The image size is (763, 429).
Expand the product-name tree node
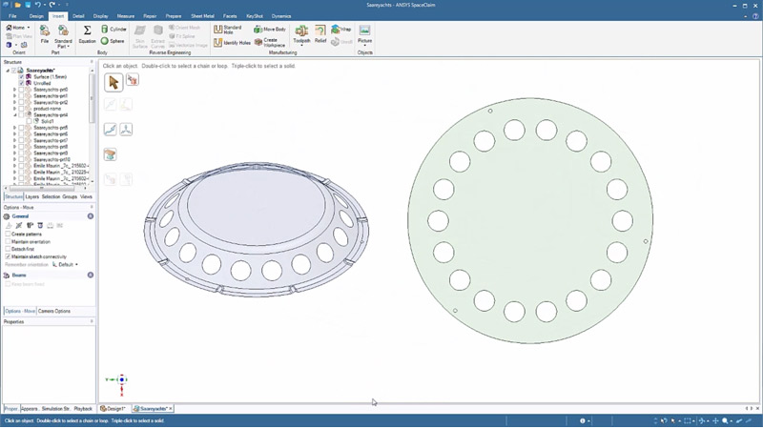(x=14, y=109)
